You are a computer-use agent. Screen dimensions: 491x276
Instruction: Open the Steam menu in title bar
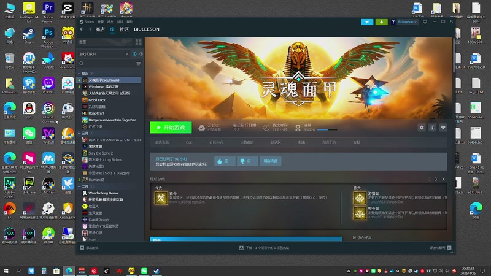click(x=87, y=22)
